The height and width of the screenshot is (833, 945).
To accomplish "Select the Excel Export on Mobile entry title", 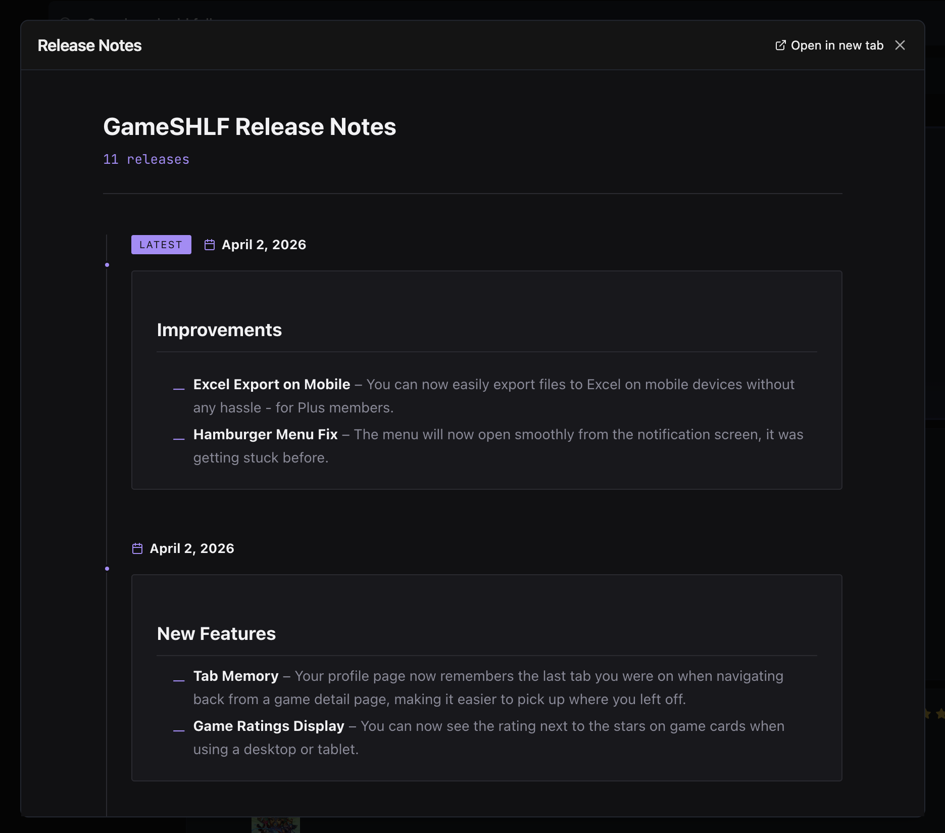I will pyautogui.click(x=272, y=385).
